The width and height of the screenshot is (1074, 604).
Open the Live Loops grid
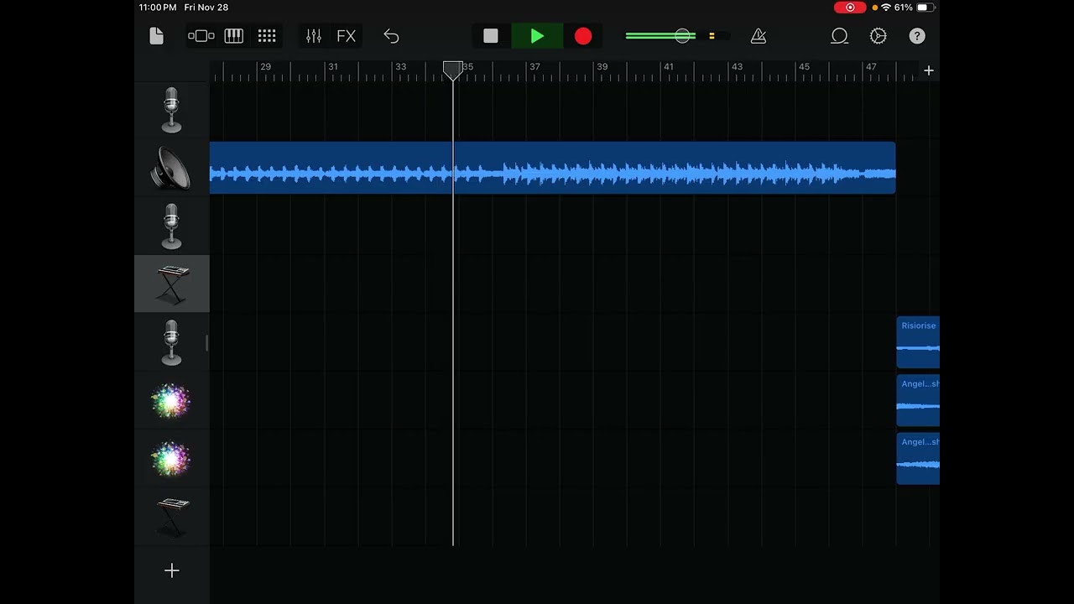click(x=267, y=36)
